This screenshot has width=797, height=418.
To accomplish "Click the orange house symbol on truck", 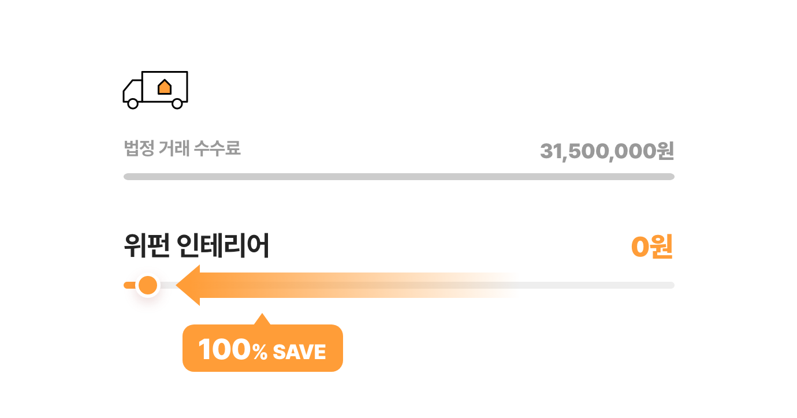I will point(165,87).
